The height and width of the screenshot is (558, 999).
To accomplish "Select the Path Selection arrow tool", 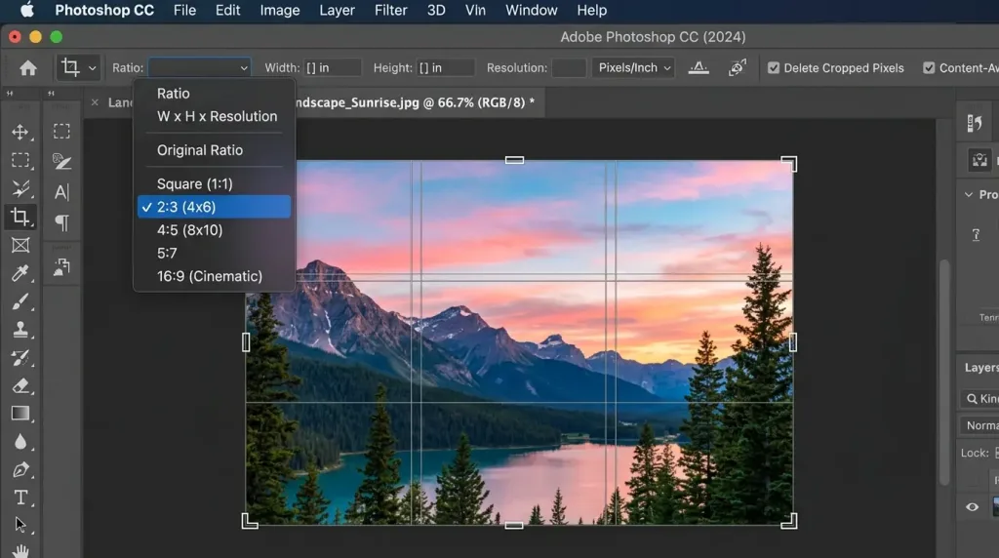I will pos(20,525).
